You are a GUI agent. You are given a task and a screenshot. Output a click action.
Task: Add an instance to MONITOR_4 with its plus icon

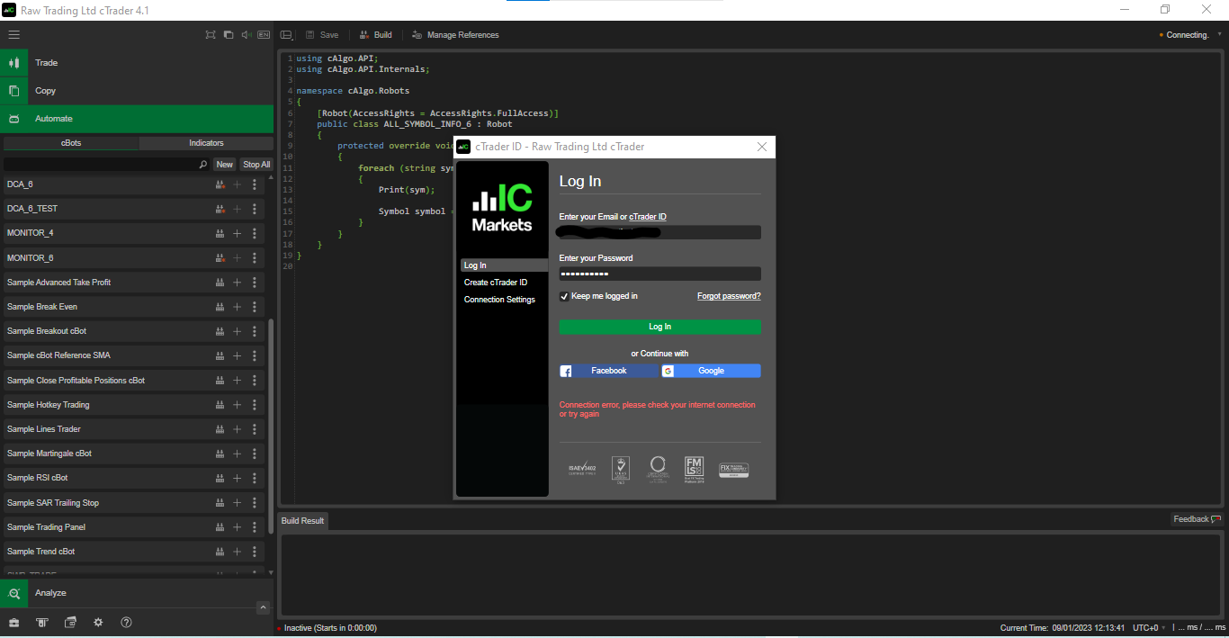pos(238,233)
